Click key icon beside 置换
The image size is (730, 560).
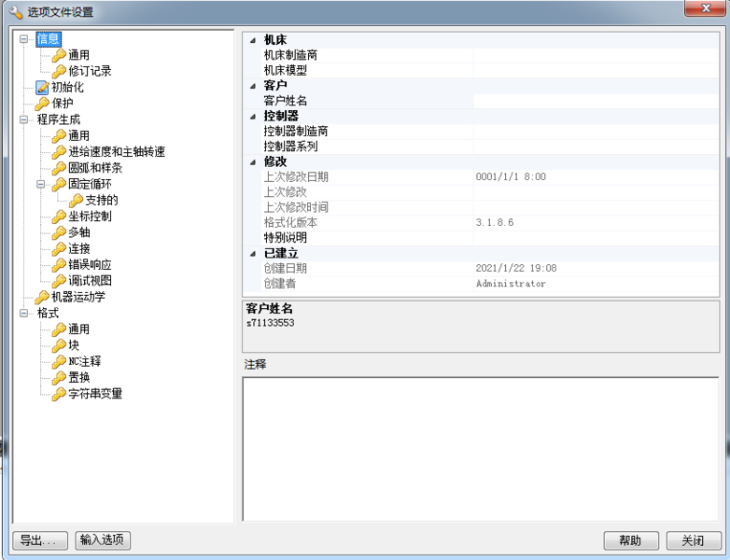click(59, 377)
